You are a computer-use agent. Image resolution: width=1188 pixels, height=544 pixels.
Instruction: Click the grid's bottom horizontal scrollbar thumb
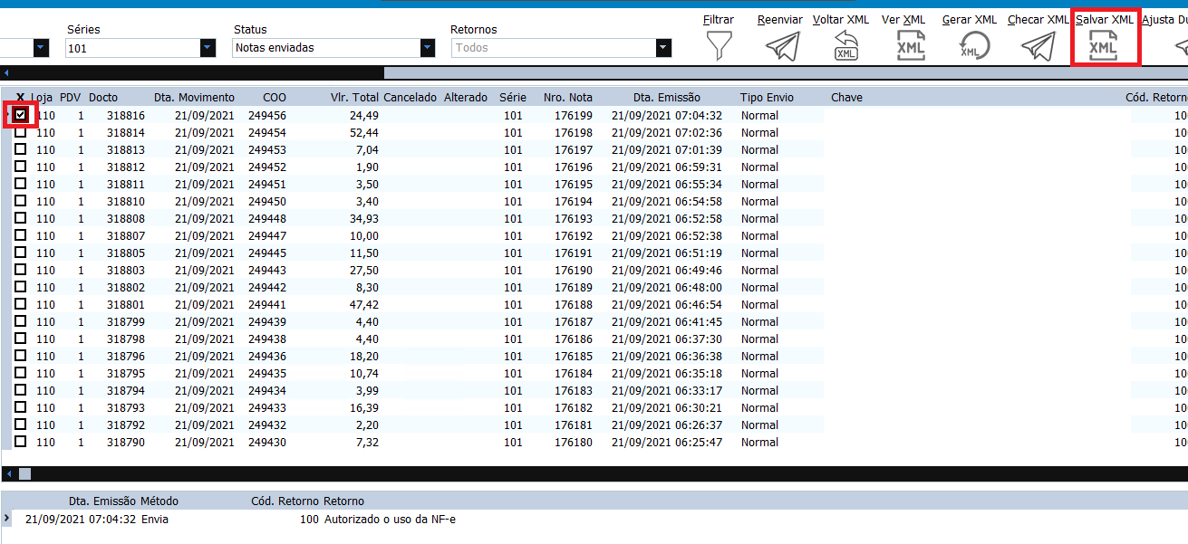24,473
